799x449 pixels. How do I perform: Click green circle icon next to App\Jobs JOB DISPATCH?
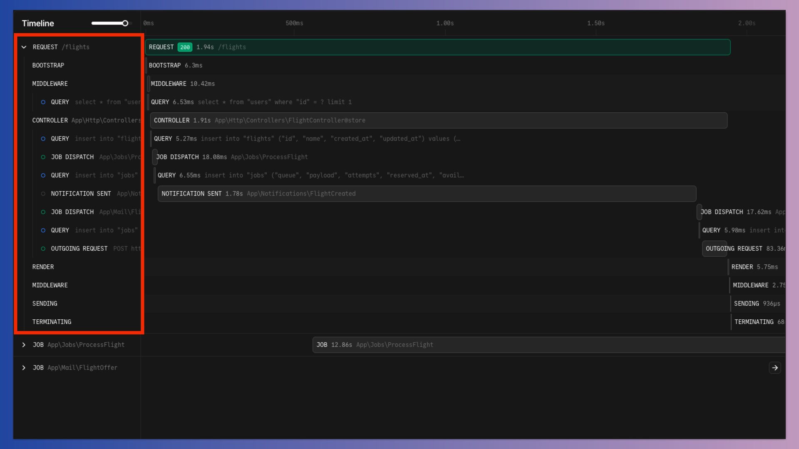43,157
